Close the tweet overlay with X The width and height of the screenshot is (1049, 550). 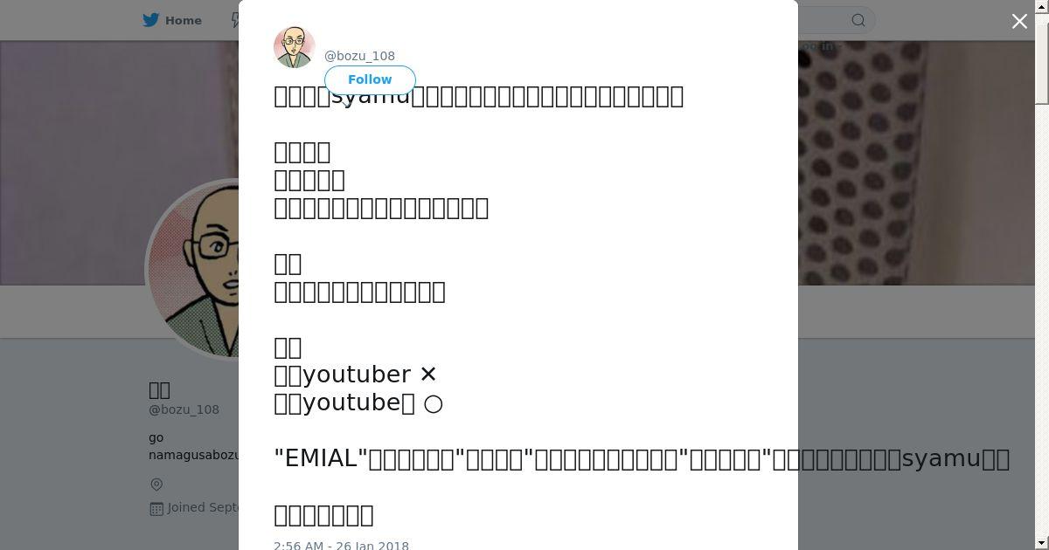[1019, 21]
